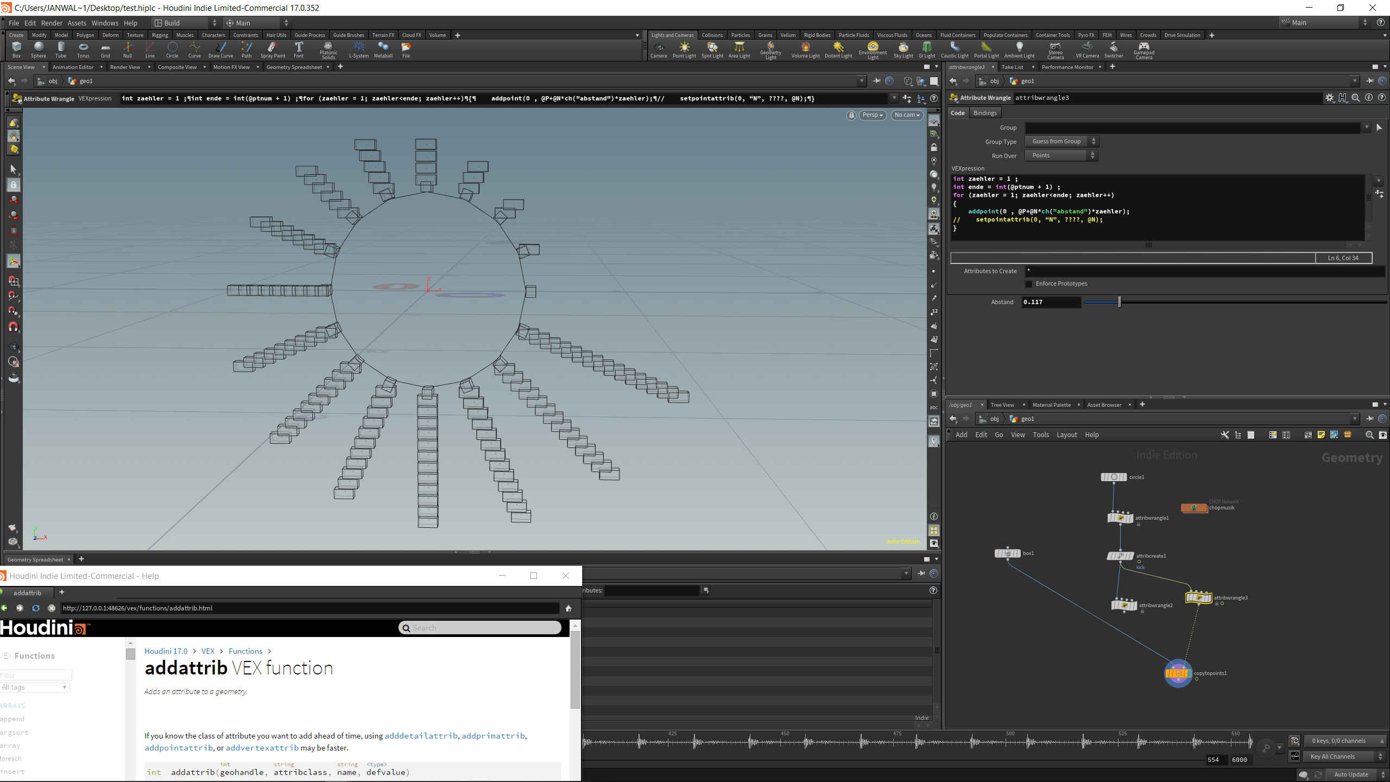Viewport: 1390px width, 782px height.
Task: Toggle the viewport lock icon
Action: pyautogui.click(x=851, y=115)
